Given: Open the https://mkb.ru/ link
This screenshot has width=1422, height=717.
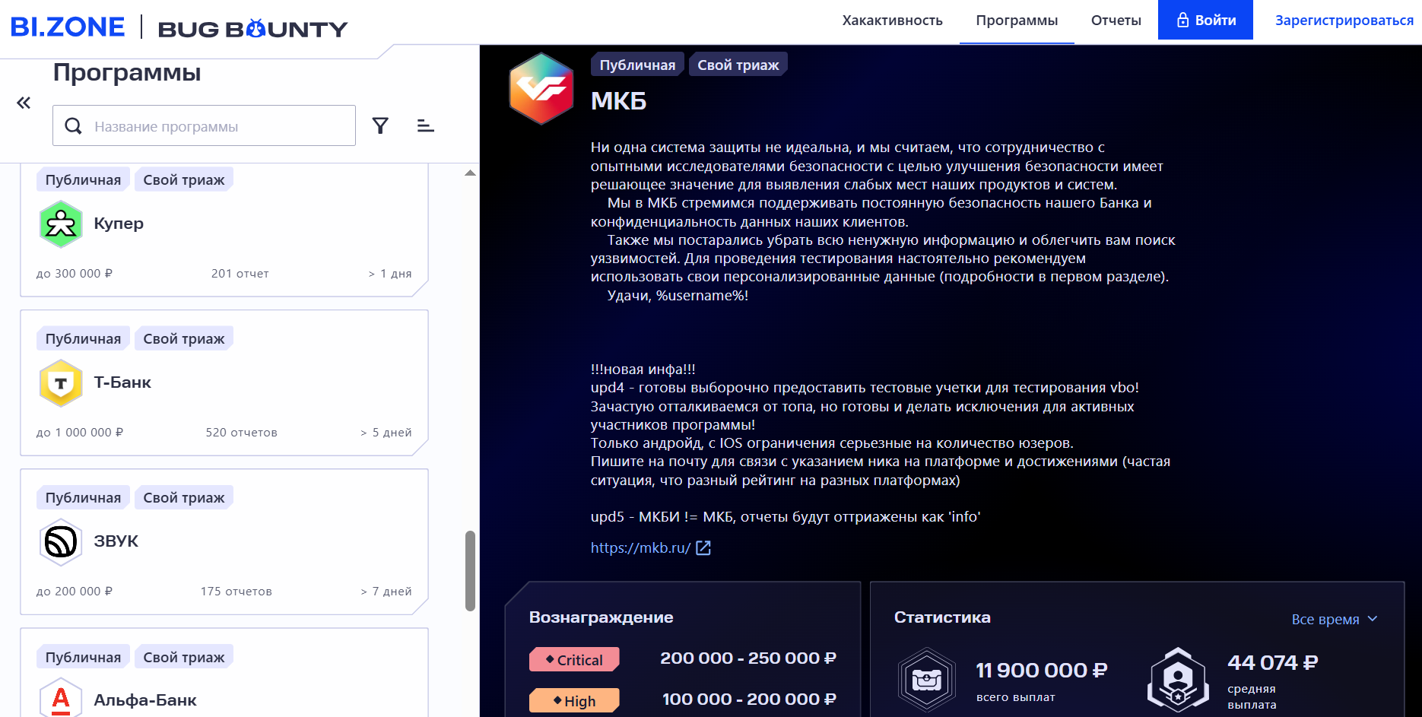Looking at the screenshot, I should click(x=640, y=548).
